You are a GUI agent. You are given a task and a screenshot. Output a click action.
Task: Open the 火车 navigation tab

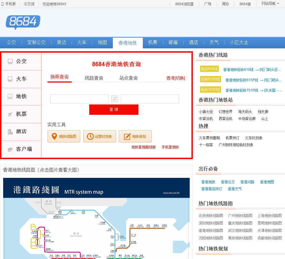82,43
